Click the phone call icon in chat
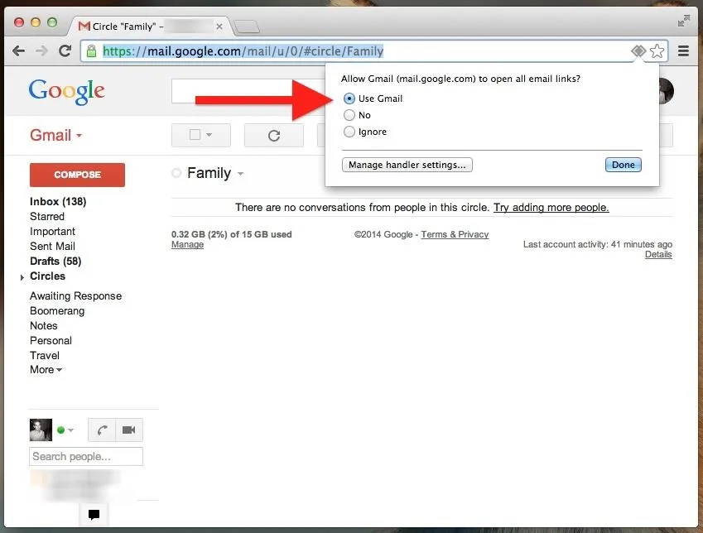703x533 pixels. 102,430
